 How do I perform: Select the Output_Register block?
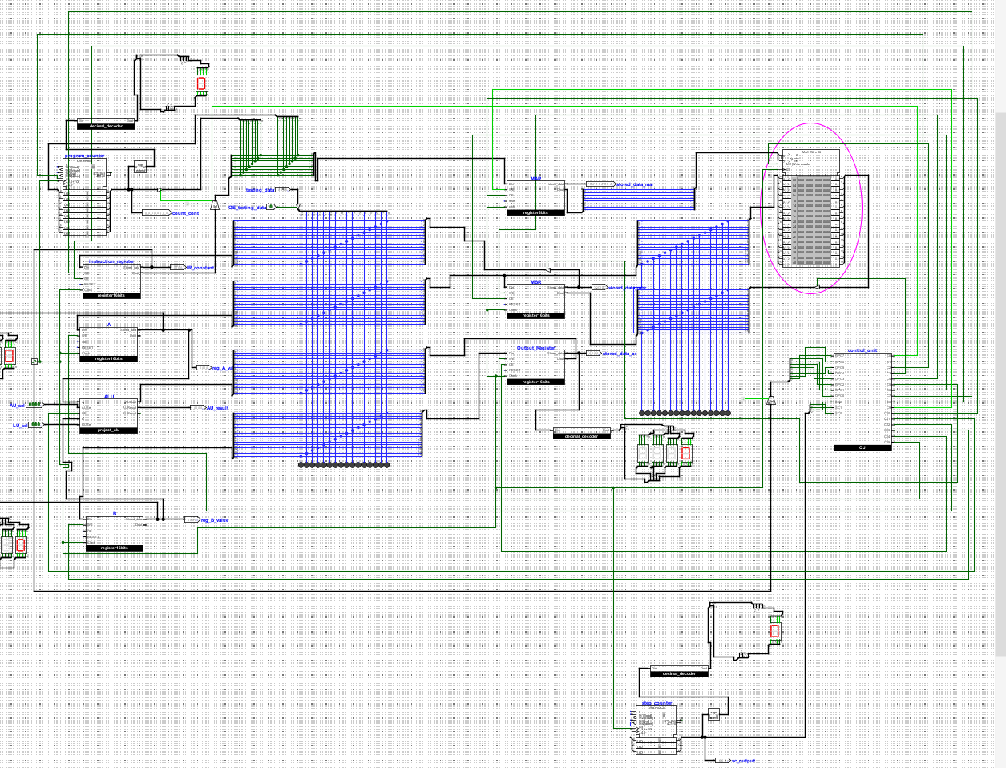(536, 368)
